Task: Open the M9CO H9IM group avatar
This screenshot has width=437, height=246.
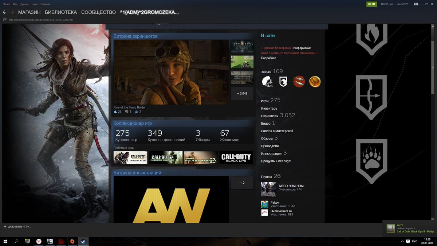Action: (268, 189)
